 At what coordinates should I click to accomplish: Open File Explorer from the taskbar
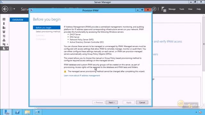(27, 112)
